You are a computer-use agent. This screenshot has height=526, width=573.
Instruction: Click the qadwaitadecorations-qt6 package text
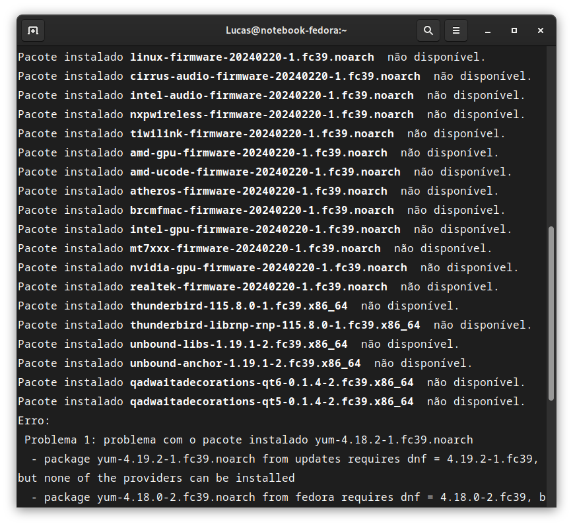[x=272, y=382]
